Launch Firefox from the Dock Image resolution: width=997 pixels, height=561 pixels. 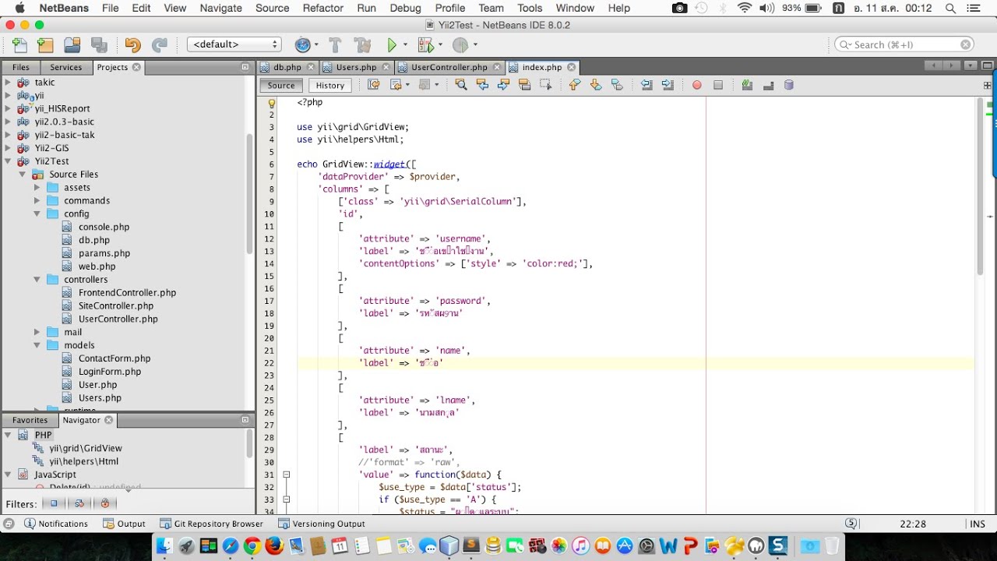[273, 546]
